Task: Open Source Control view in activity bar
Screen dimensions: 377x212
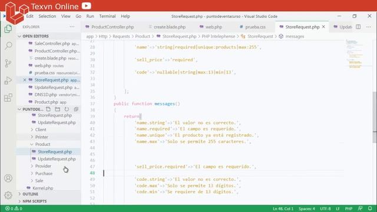Action: tap(8, 63)
